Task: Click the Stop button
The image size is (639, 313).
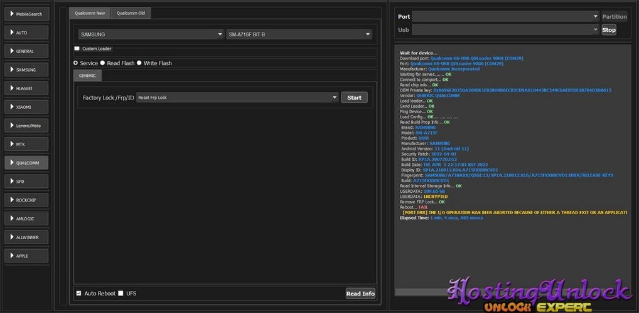Action: click(x=609, y=29)
